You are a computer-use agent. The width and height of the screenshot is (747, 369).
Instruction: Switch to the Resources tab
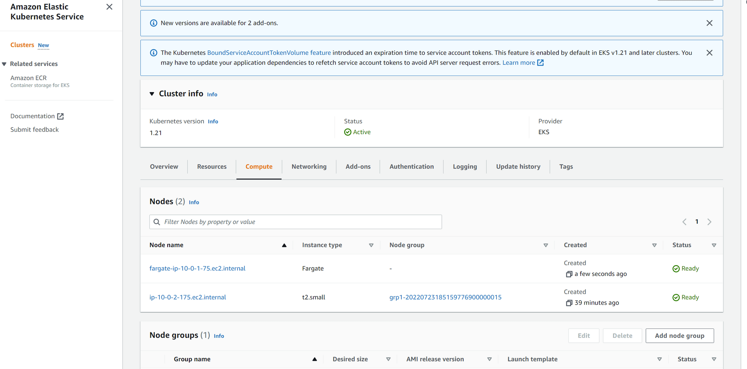tap(212, 167)
